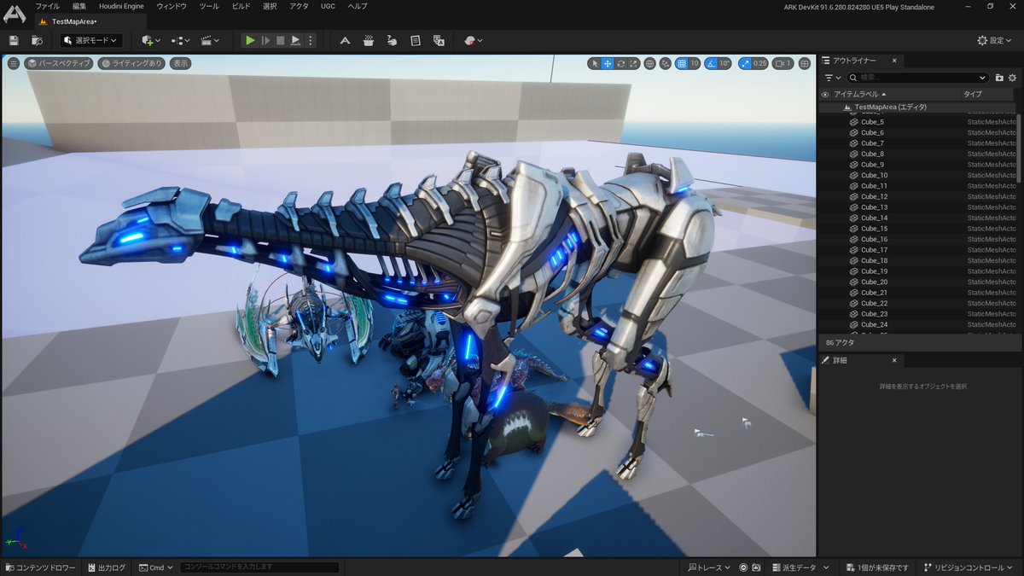Toggle rotation angle snapping icon
1024x576 pixels.
(711, 63)
